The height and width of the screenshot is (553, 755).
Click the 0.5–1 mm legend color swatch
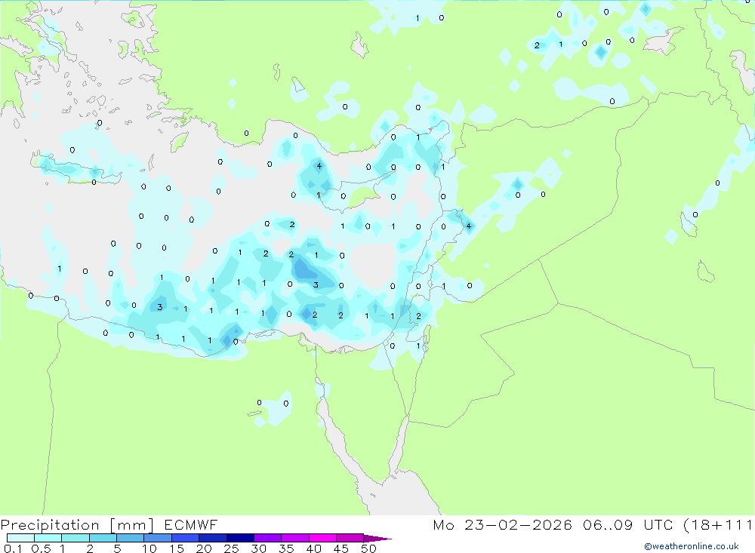(48, 538)
